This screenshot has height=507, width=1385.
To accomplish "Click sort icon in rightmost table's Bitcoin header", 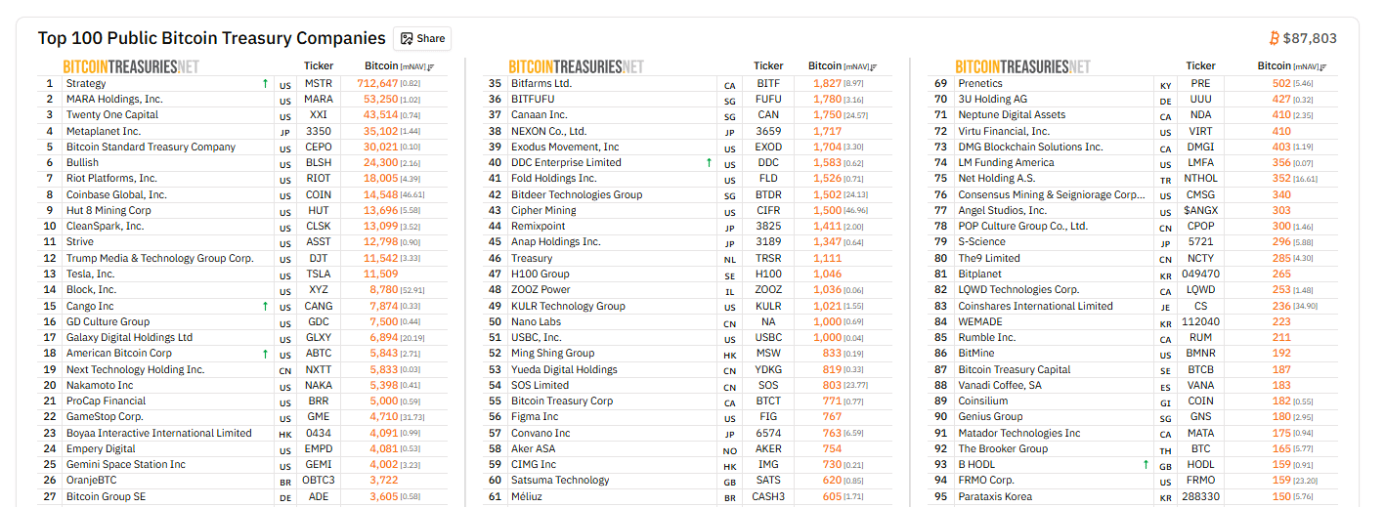I will [x=1322, y=66].
